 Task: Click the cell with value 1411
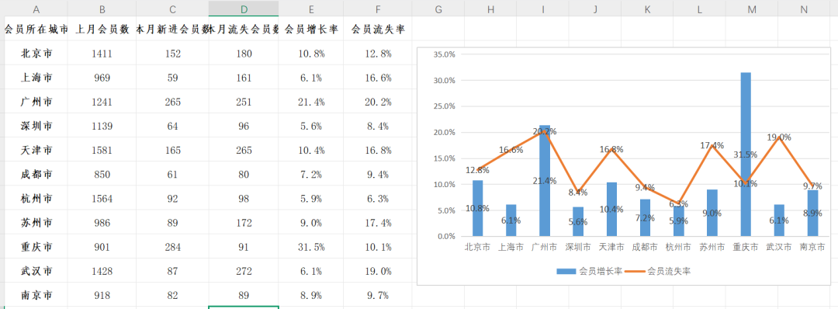pos(102,54)
